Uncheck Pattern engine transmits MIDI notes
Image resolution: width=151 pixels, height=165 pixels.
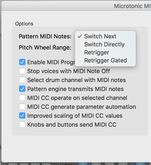coord(22,89)
